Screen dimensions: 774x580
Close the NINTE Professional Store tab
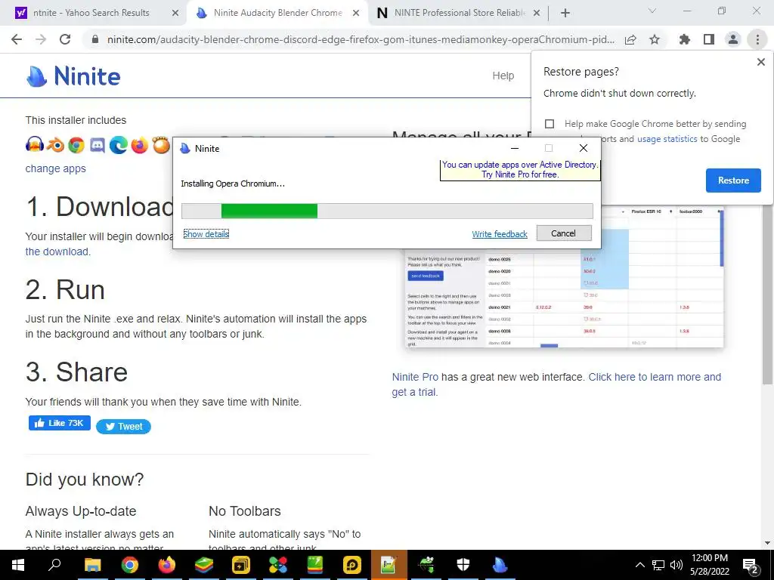pyautogui.click(x=537, y=14)
